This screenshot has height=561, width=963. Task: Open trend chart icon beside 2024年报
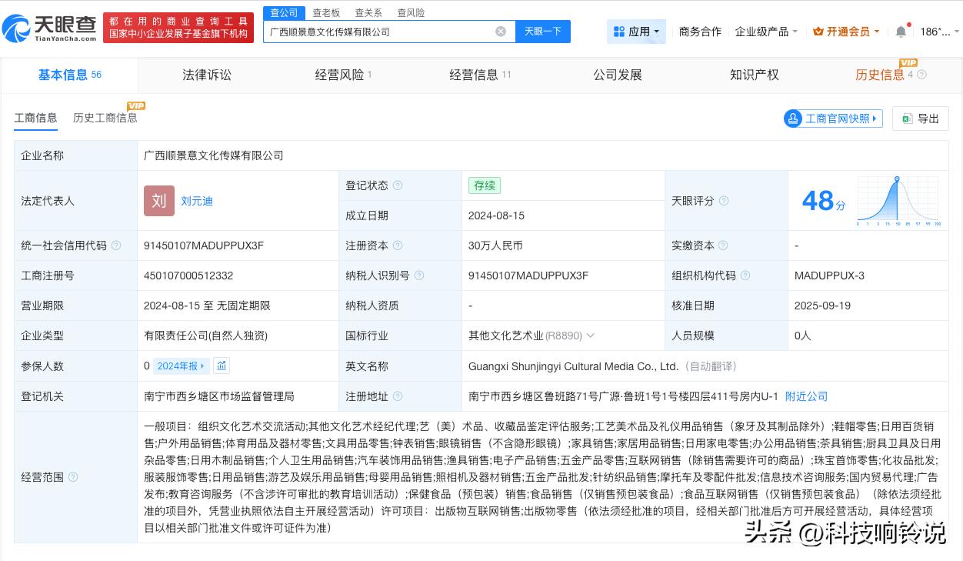(x=222, y=366)
